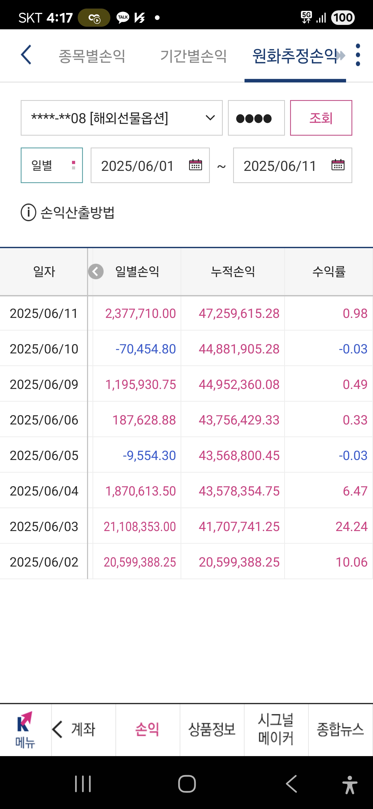Open the 일별 period type dropdown
Screen dimensions: 373x809
click(x=52, y=165)
